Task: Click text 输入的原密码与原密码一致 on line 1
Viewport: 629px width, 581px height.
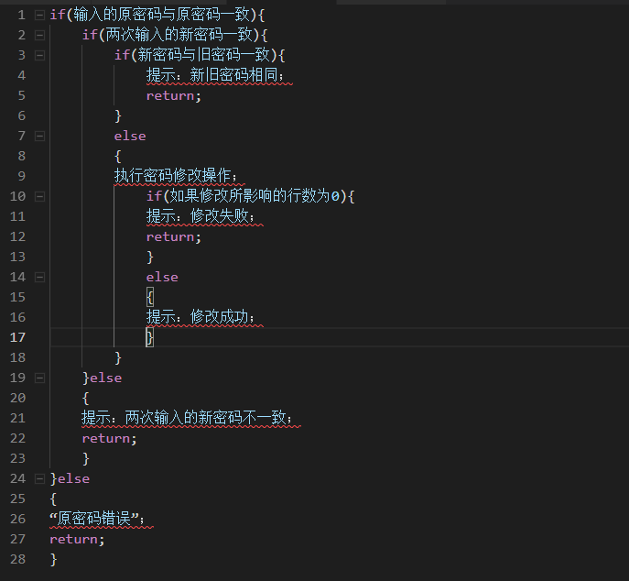Action: [161, 15]
